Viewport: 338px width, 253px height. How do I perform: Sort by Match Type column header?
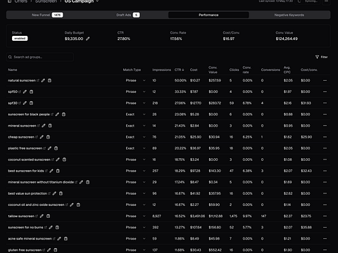[132, 70]
